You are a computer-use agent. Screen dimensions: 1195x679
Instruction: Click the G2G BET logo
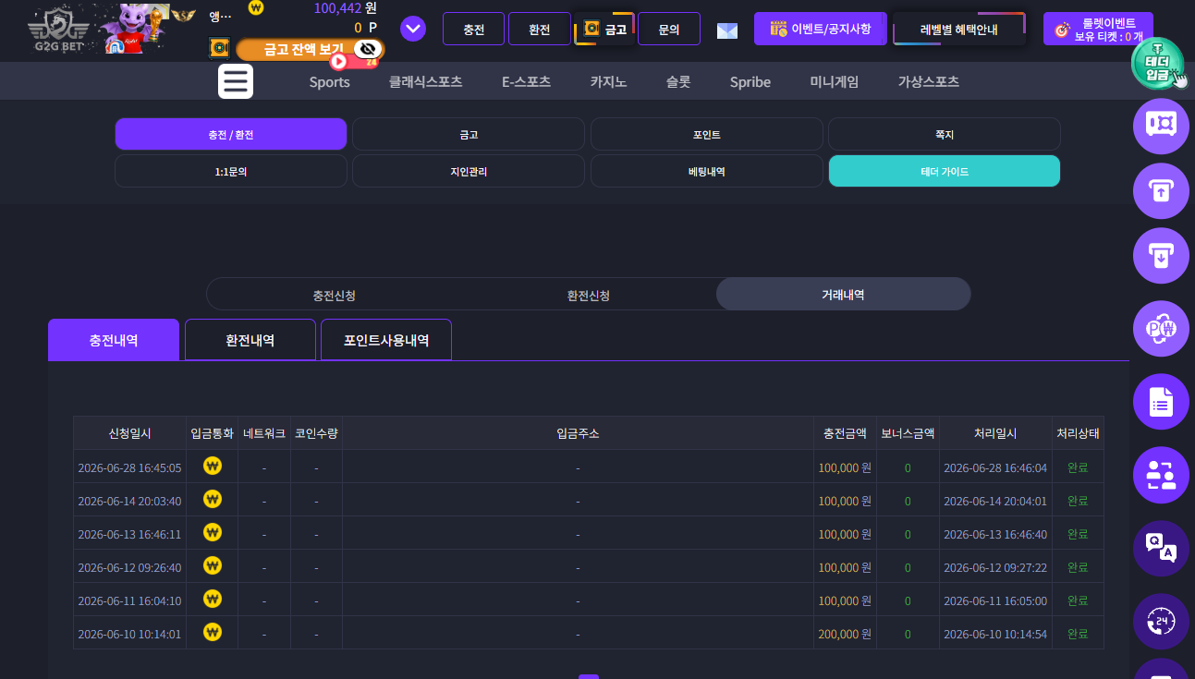[x=63, y=32]
